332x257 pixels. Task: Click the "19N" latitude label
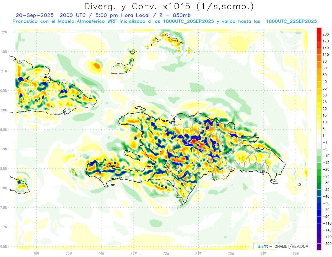(4, 149)
